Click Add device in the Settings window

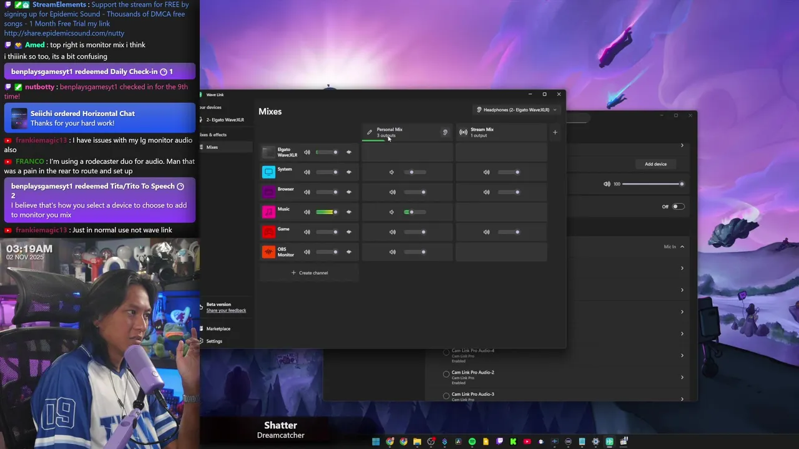655,164
